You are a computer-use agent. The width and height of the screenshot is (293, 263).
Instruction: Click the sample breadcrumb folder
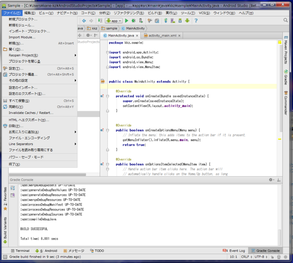pyautogui.click(x=109, y=28)
